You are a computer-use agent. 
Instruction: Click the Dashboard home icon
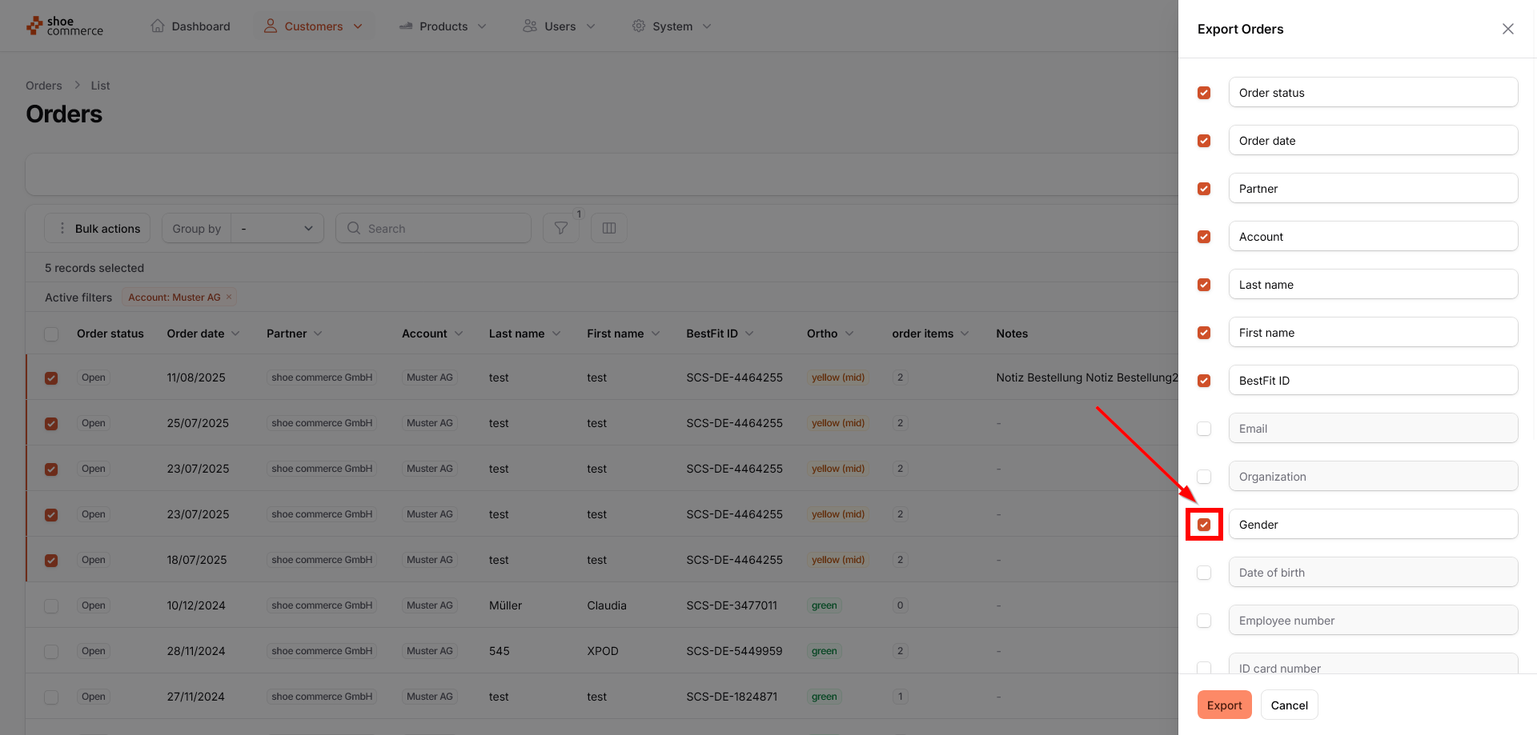coord(158,26)
